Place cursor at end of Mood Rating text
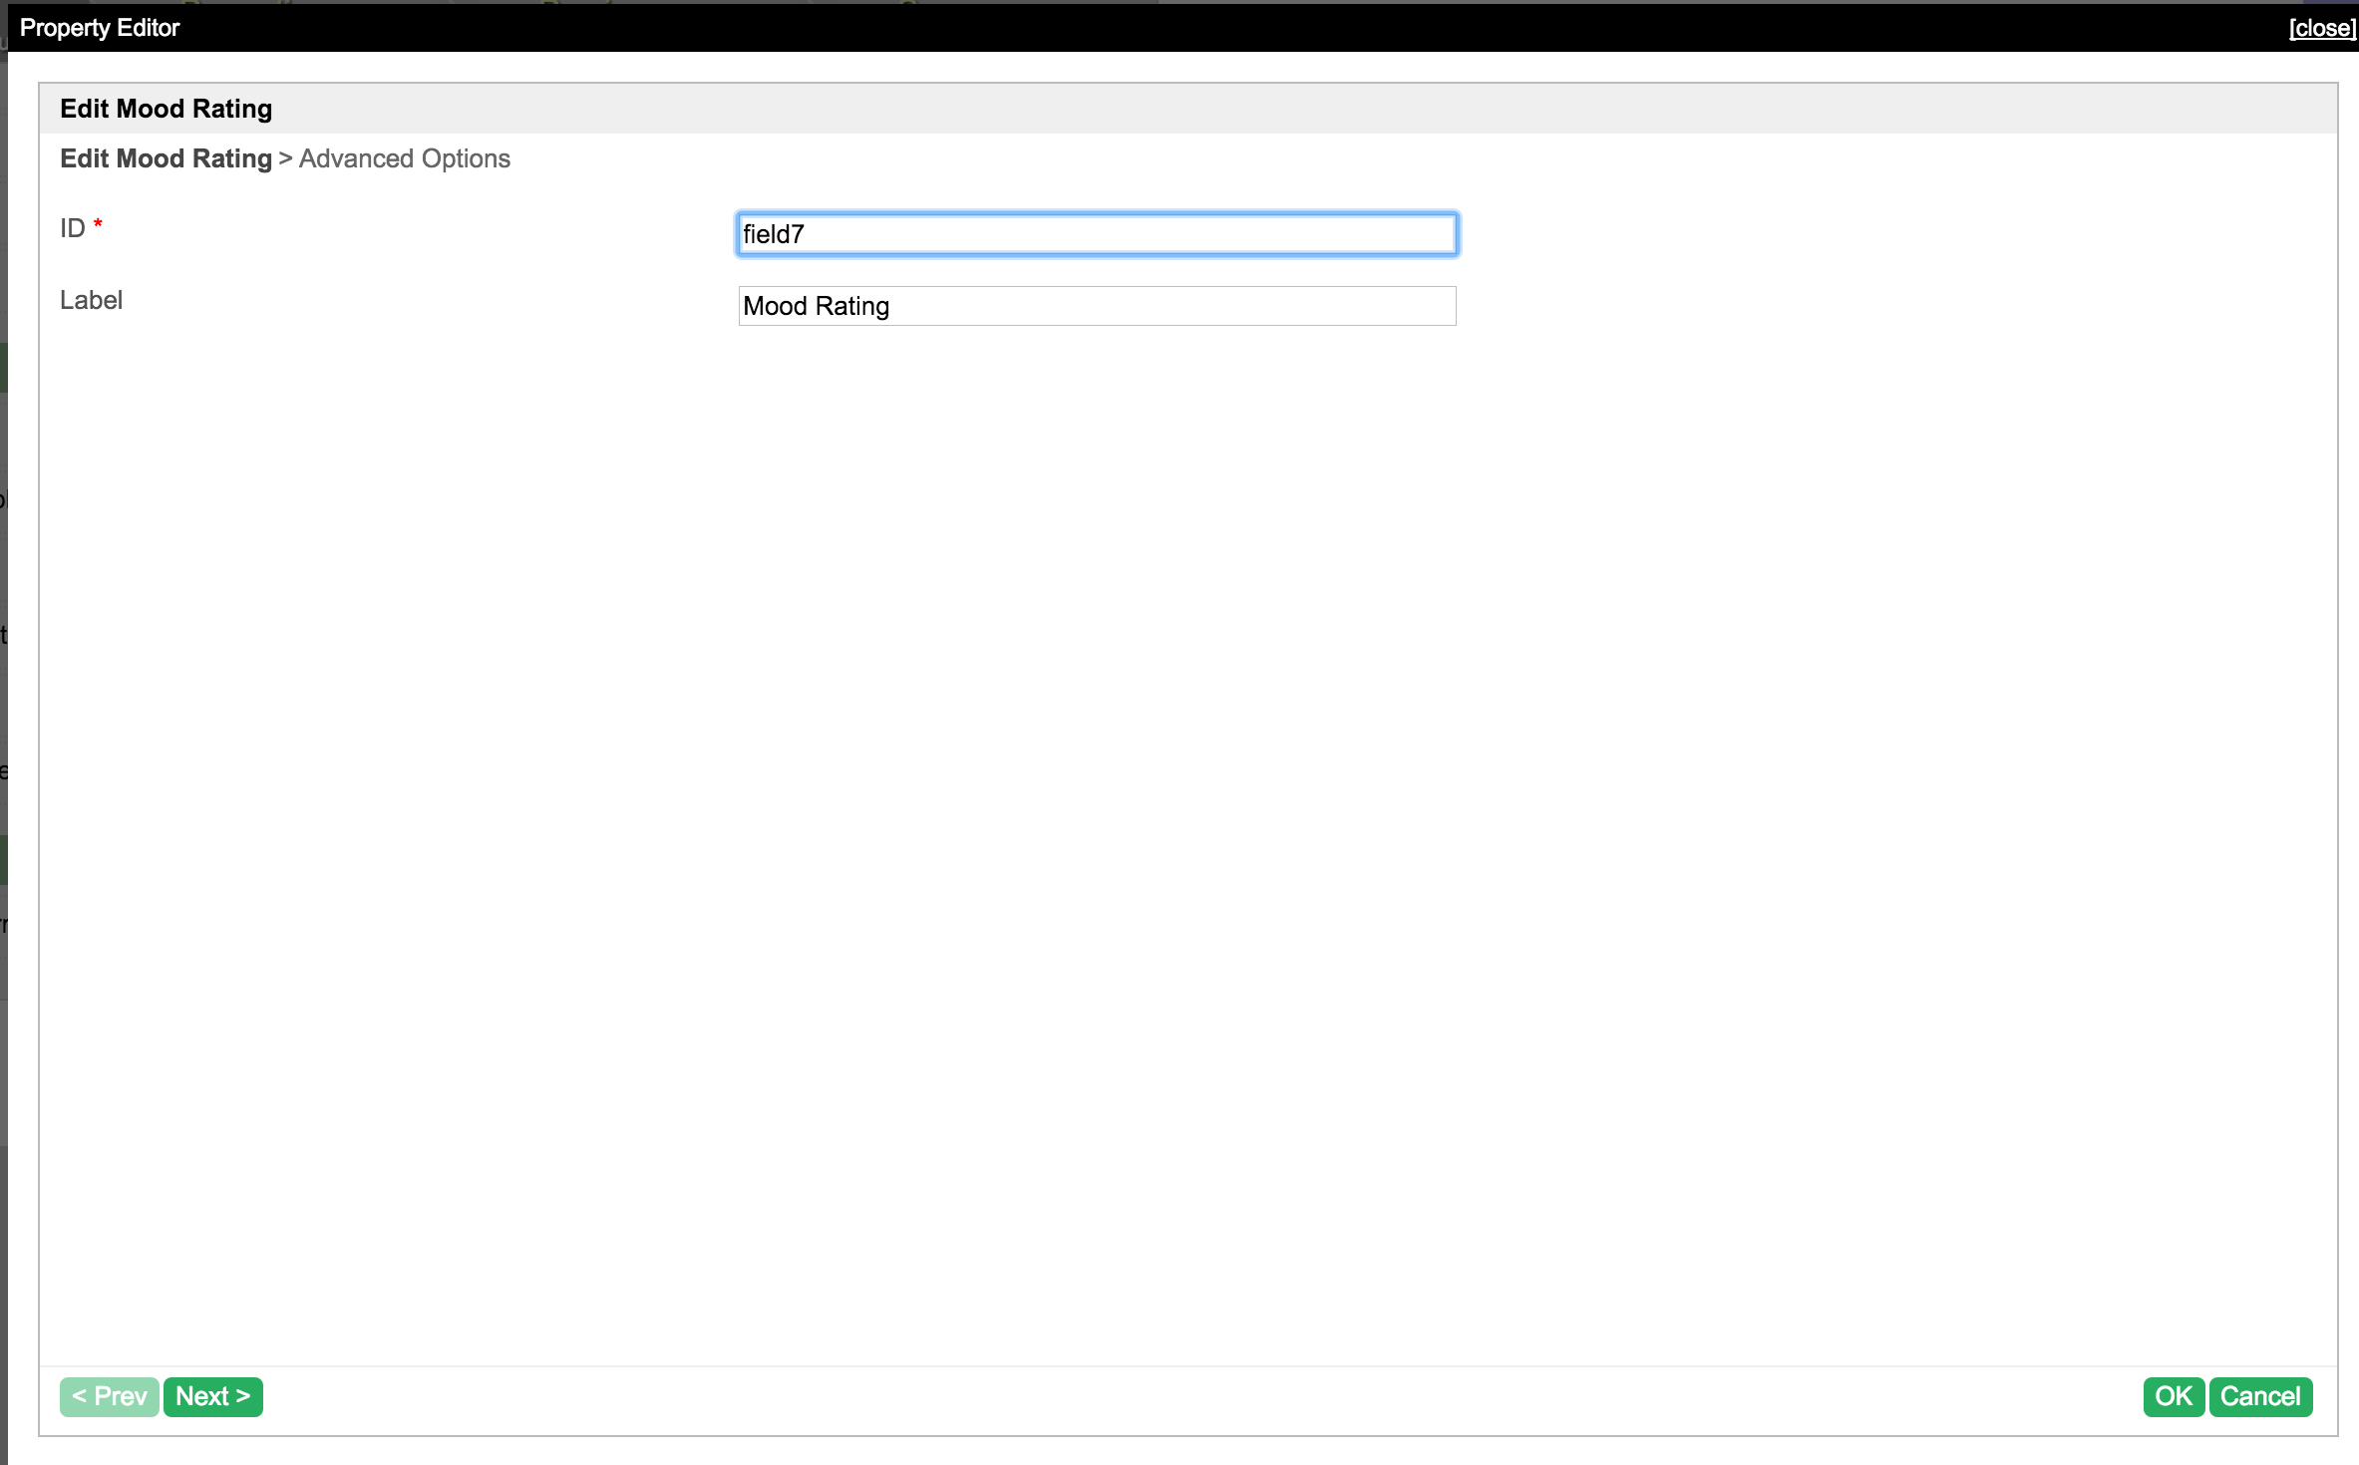This screenshot has width=2359, height=1465. (894, 306)
